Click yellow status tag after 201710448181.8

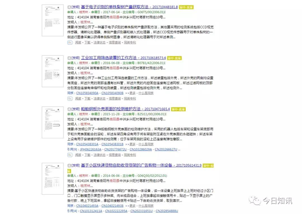tap(186, 7)
